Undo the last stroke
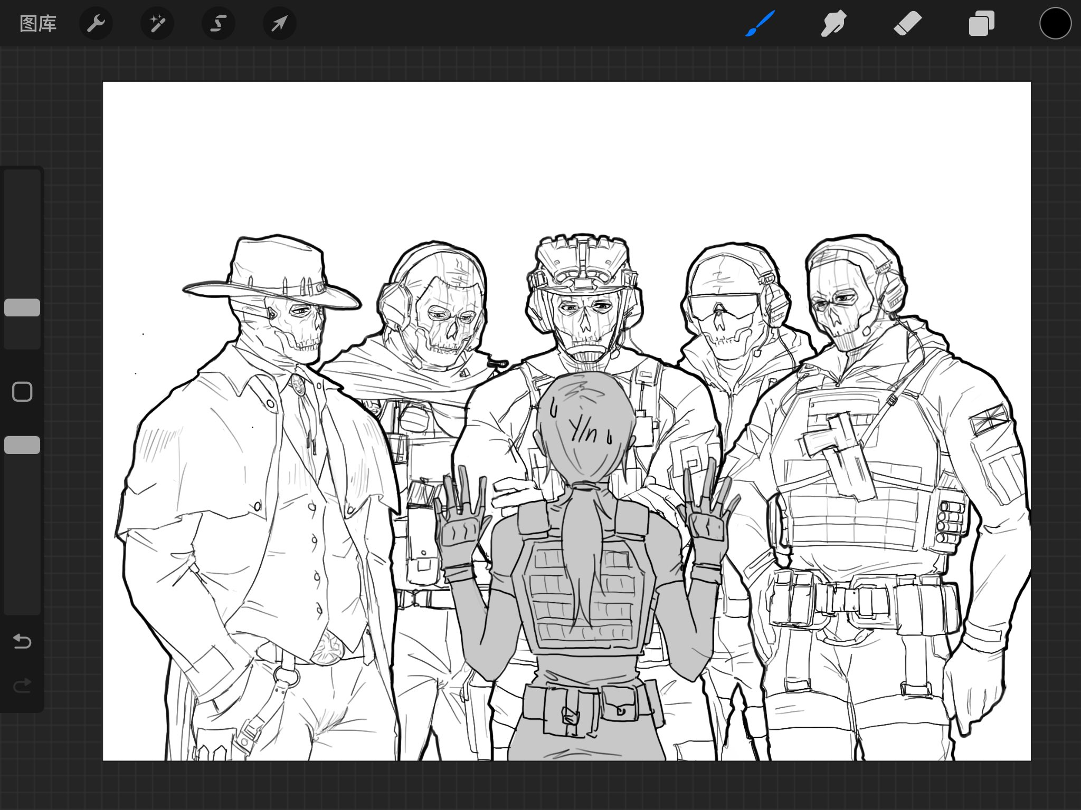Image resolution: width=1081 pixels, height=810 pixels. 22,641
